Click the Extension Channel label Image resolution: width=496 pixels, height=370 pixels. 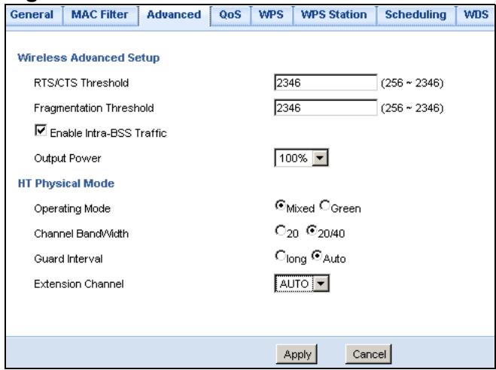point(79,284)
